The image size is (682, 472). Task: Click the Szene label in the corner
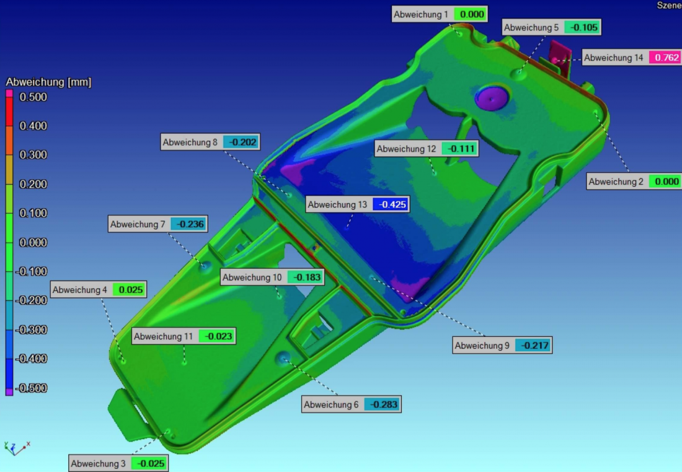(x=668, y=5)
